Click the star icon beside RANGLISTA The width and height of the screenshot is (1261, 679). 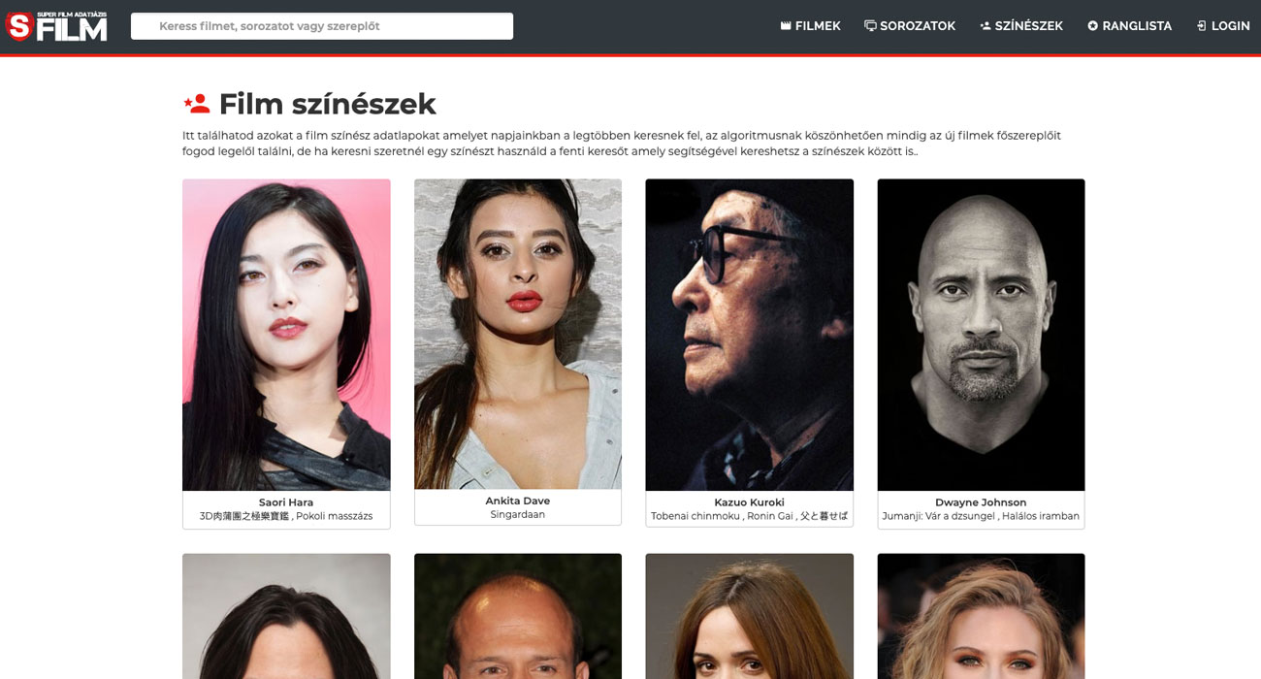[1093, 26]
